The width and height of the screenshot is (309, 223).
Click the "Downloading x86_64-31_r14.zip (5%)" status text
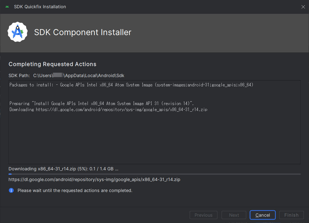coord(63,169)
